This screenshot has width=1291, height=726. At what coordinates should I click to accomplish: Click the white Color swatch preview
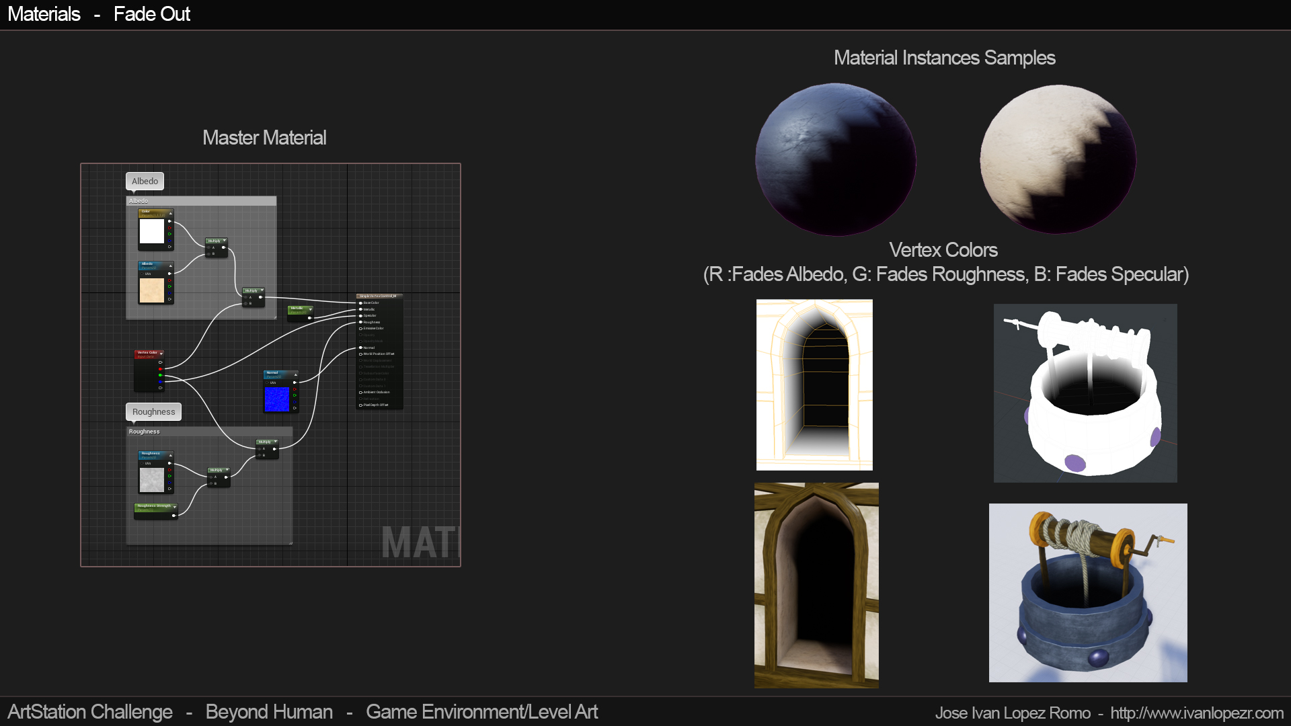[x=152, y=232]
